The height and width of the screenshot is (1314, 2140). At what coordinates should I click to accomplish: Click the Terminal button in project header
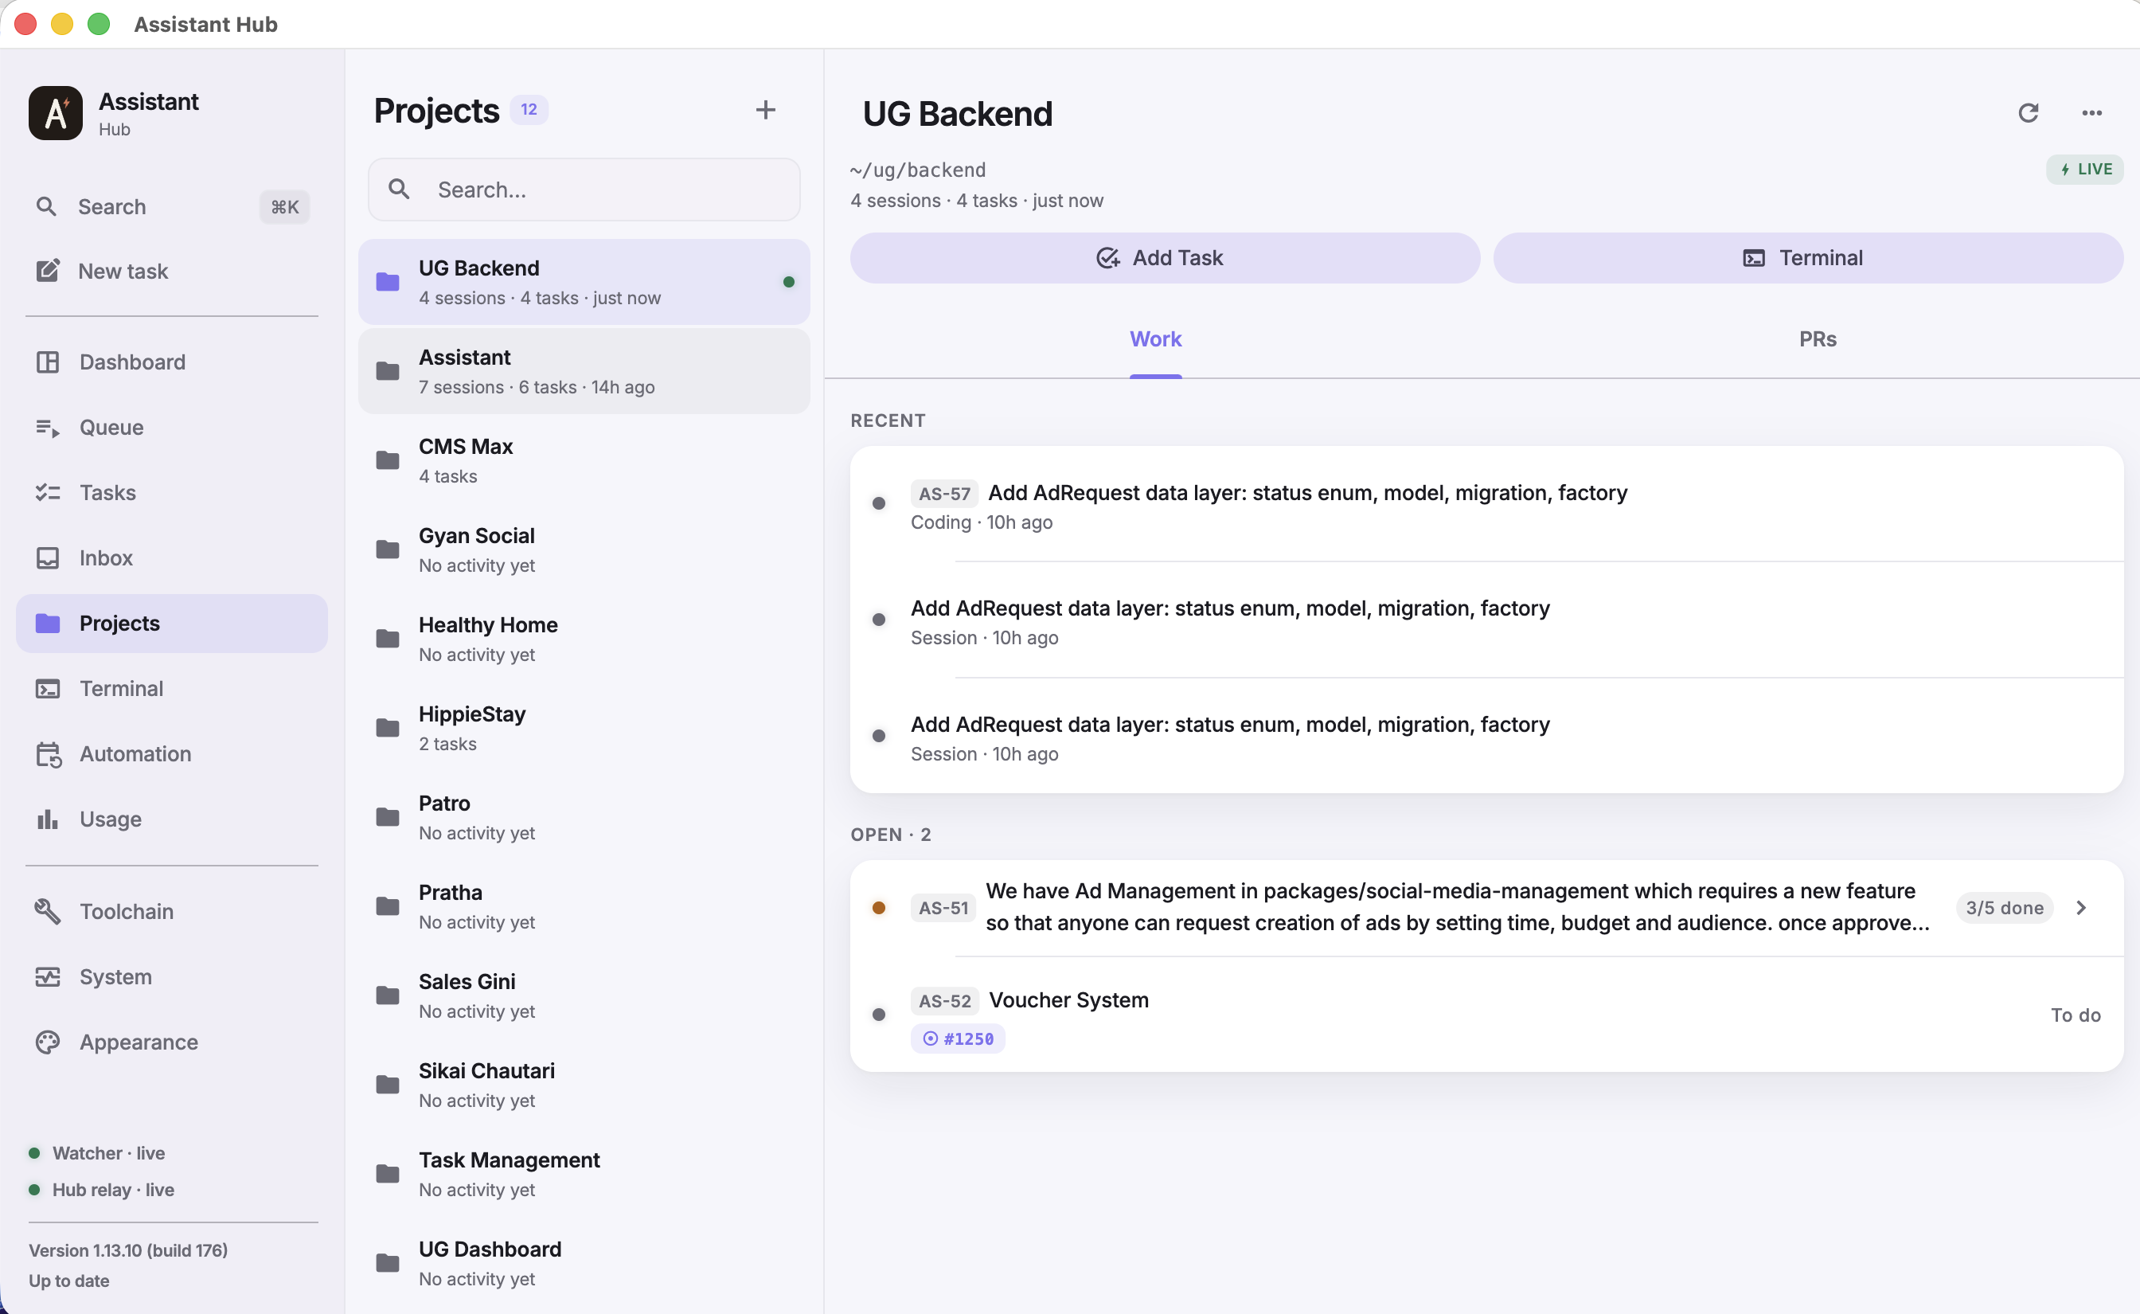(x=1808, y=258)
